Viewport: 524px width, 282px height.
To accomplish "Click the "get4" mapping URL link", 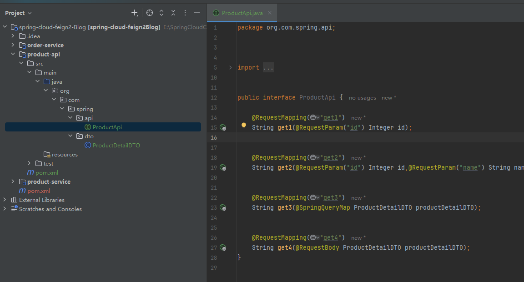I will (331, 238).
